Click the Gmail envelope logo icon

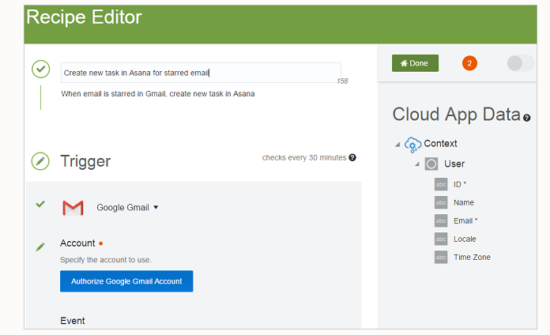(x=73, y=208)
